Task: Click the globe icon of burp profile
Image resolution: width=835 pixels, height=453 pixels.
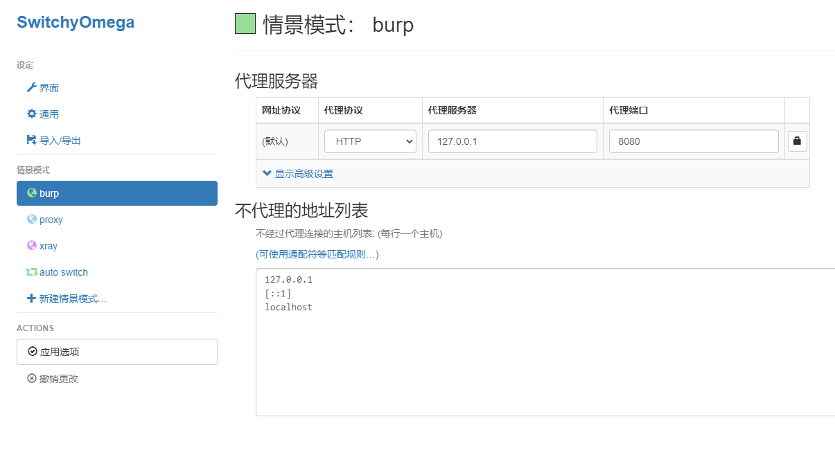Action: tap(32, 193)
